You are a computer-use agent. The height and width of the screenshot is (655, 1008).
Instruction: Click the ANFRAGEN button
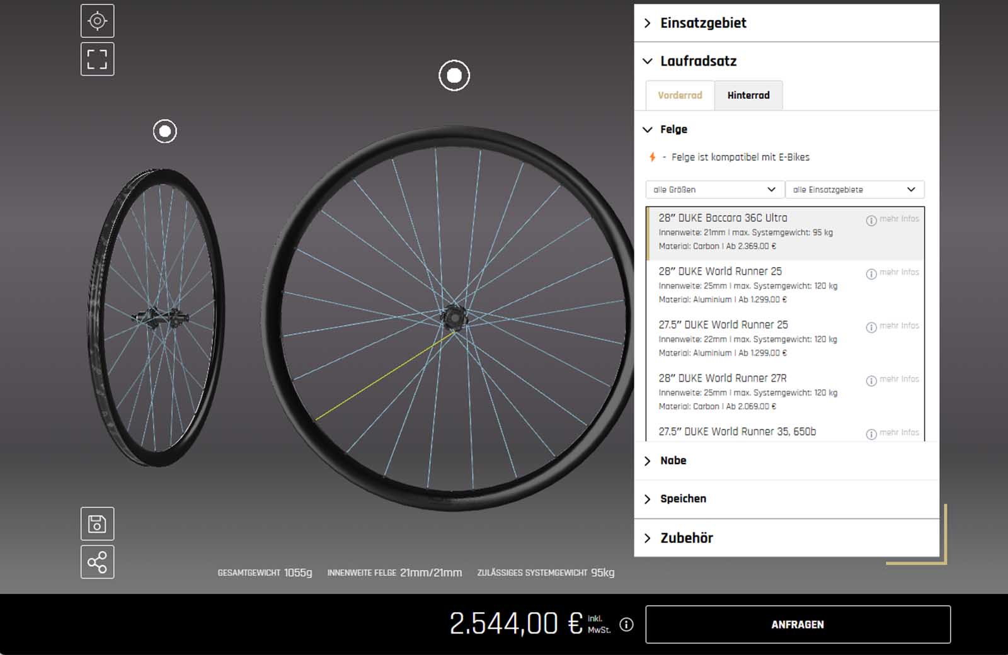798,625
